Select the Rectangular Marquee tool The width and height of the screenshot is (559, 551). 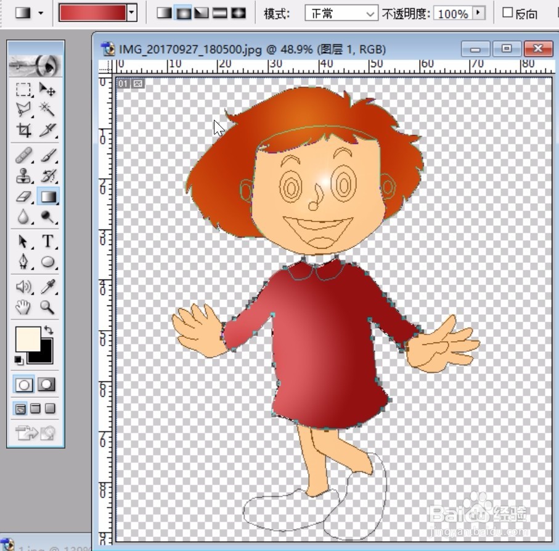(x=23, y=89)
